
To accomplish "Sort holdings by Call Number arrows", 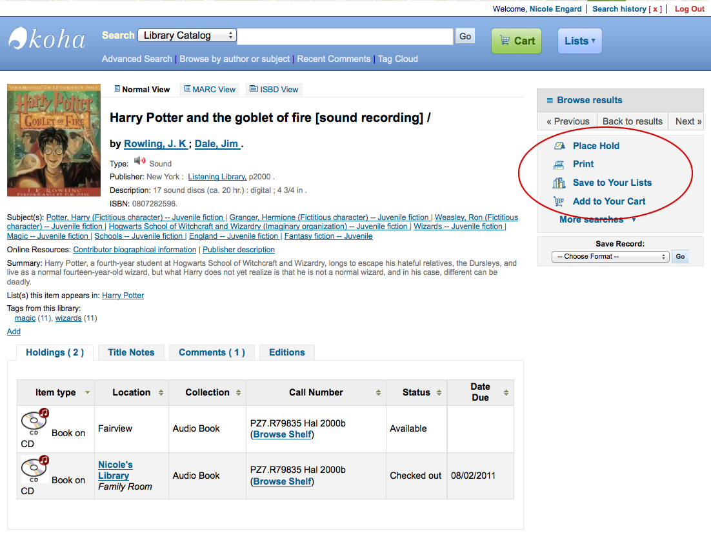I will point(379,393).
